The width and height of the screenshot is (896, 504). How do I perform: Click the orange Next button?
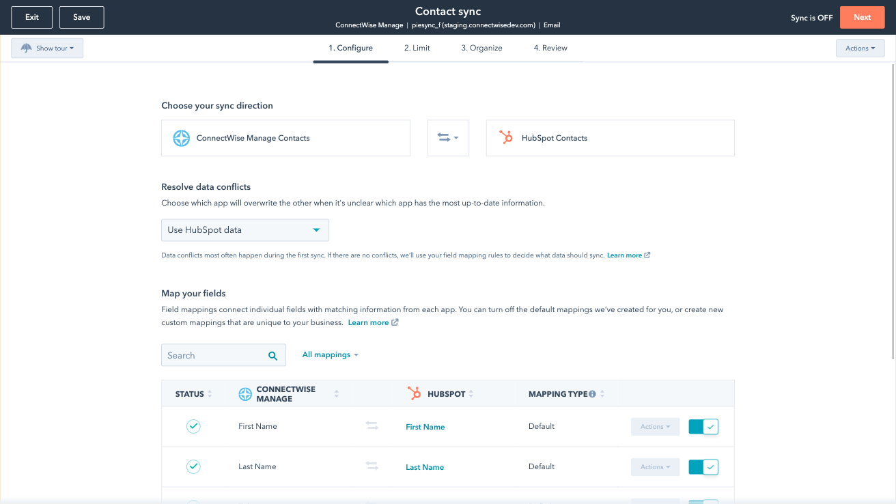coord(862,17)
